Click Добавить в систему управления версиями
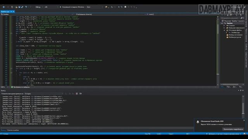248x139 pixels. tap(224, 134)
